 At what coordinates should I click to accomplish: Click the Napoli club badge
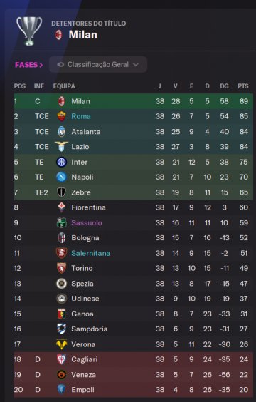click(61, 177)
